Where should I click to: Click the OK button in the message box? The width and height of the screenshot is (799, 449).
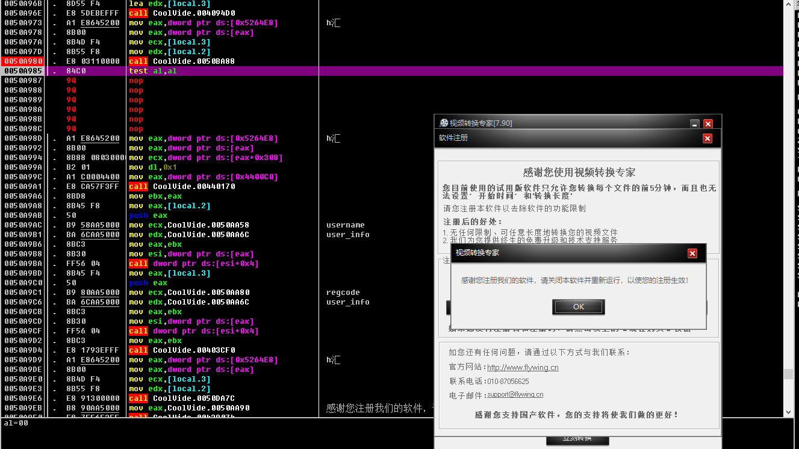579,307
